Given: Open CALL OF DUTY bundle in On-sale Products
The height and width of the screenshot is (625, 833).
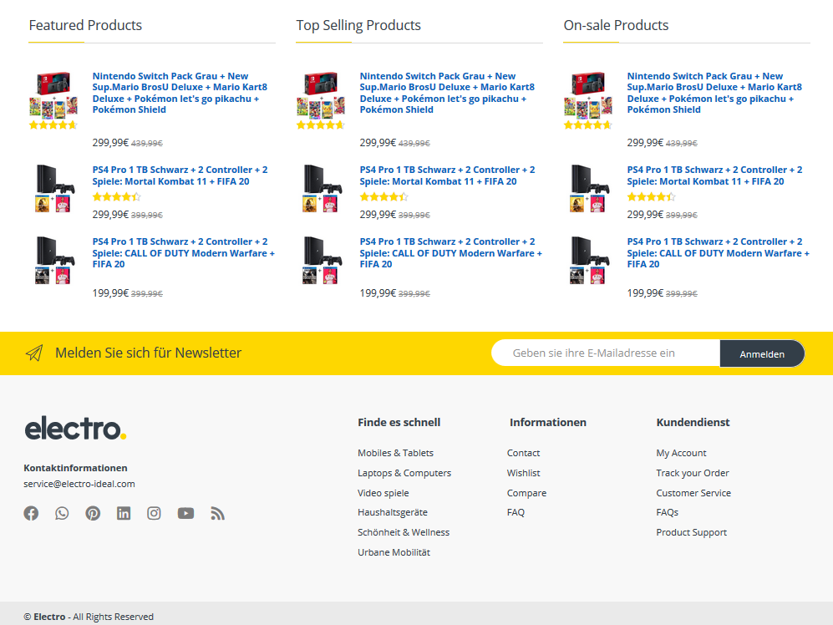Looking at the screenshot, I should pyautogui.click(x=719, y=253).
